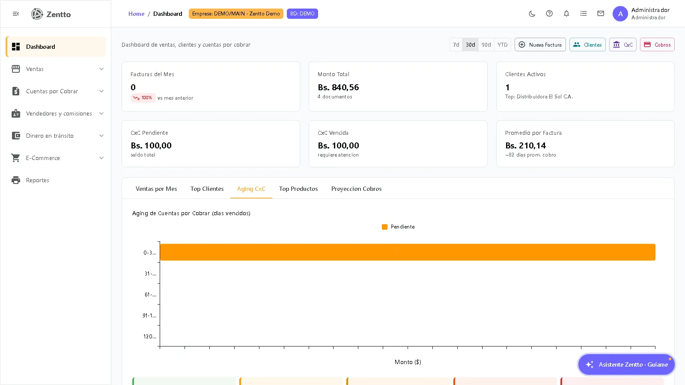Expand Vendedores y comisiones chevron
Viewport: 685px width, 385px height.
[101, 113]
